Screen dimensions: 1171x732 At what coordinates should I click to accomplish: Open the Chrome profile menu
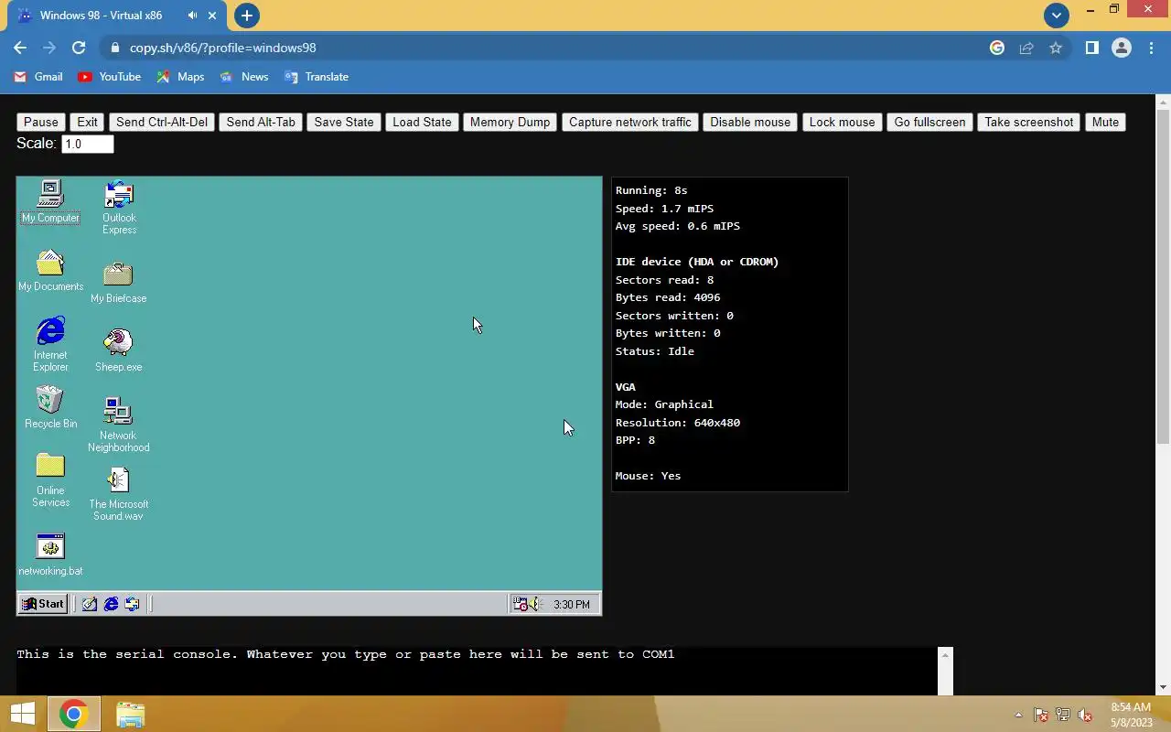click(x=1122, y=48)
